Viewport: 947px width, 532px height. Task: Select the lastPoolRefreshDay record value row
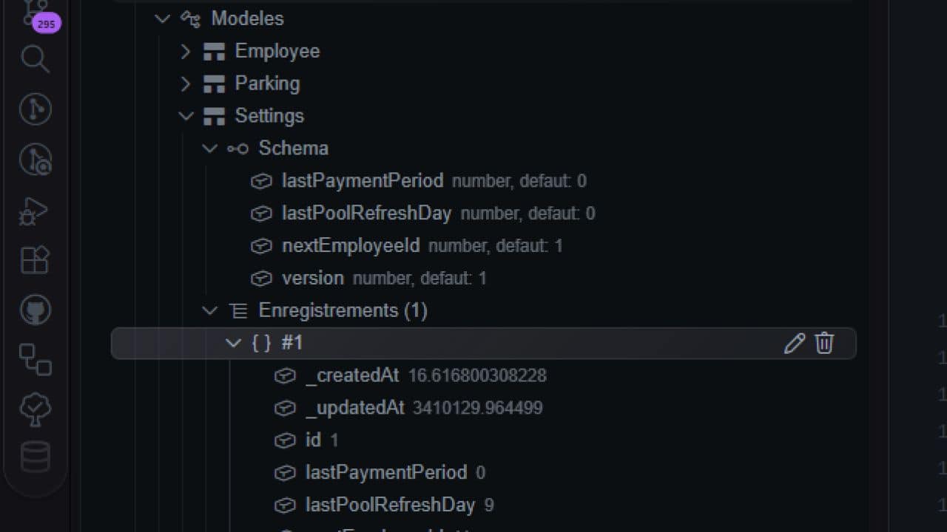pyautogui.click(x=390, y=505)
